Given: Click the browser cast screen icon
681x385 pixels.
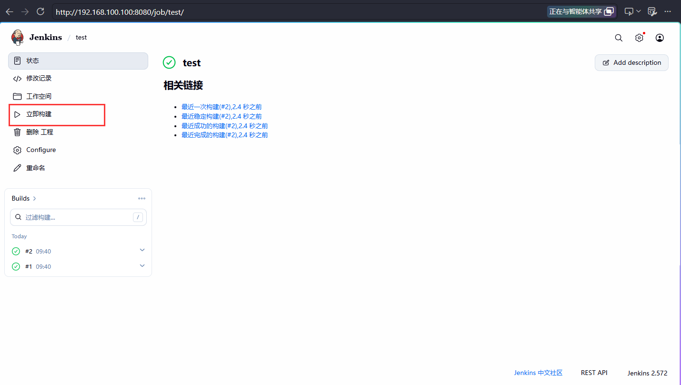Looking at the screenshot, I should 629,12.
